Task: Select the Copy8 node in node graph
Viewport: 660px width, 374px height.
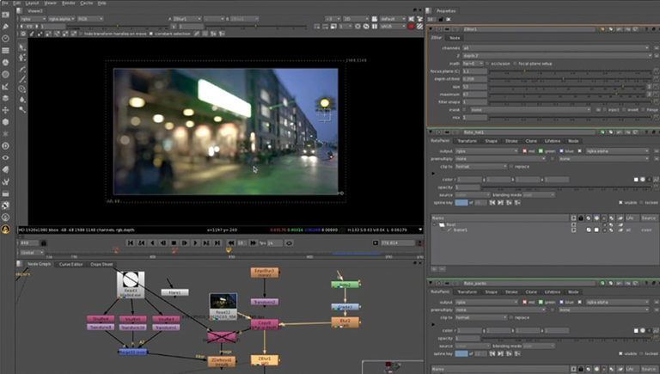Action: 265,324
